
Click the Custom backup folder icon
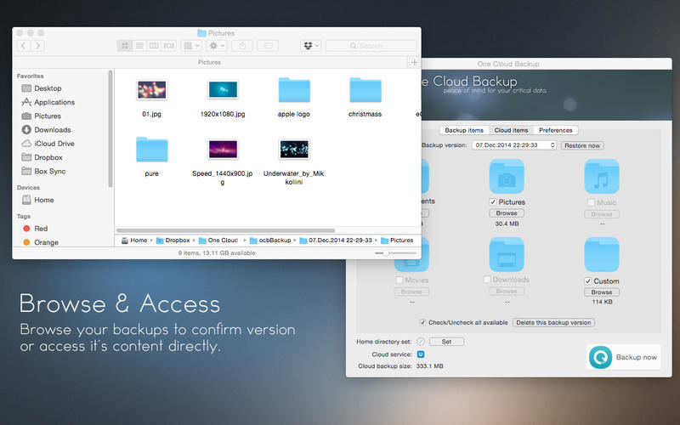[602, 253]
